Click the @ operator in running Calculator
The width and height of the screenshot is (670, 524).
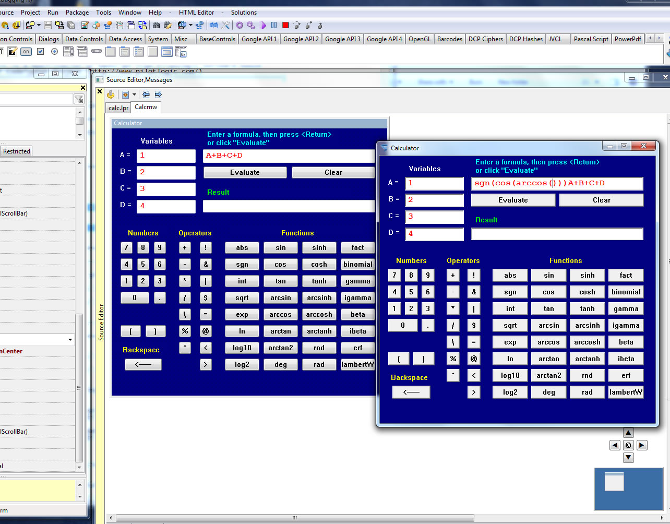click(x=474, y=359)
